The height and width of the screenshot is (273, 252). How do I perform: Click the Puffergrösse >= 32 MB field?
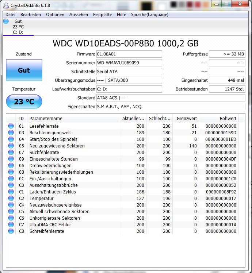[x=227, y=54]
